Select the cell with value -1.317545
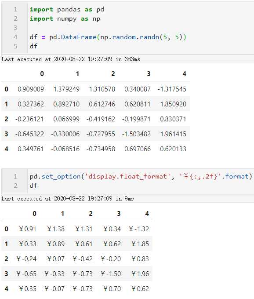Screen dimensions: 254x299 [x=172, y=89]
